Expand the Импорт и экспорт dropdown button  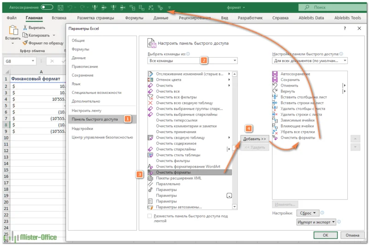(316, 222)
